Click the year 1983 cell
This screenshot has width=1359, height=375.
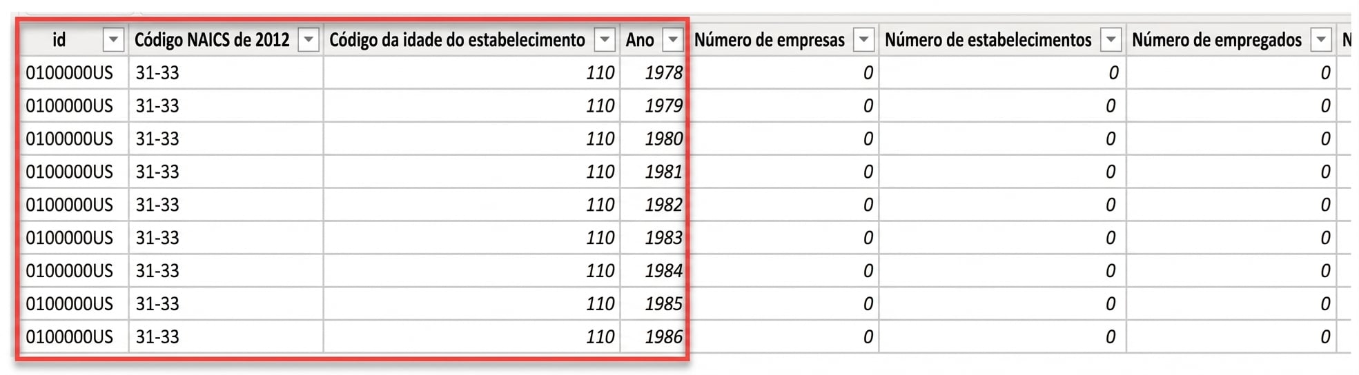coord(654,238)
